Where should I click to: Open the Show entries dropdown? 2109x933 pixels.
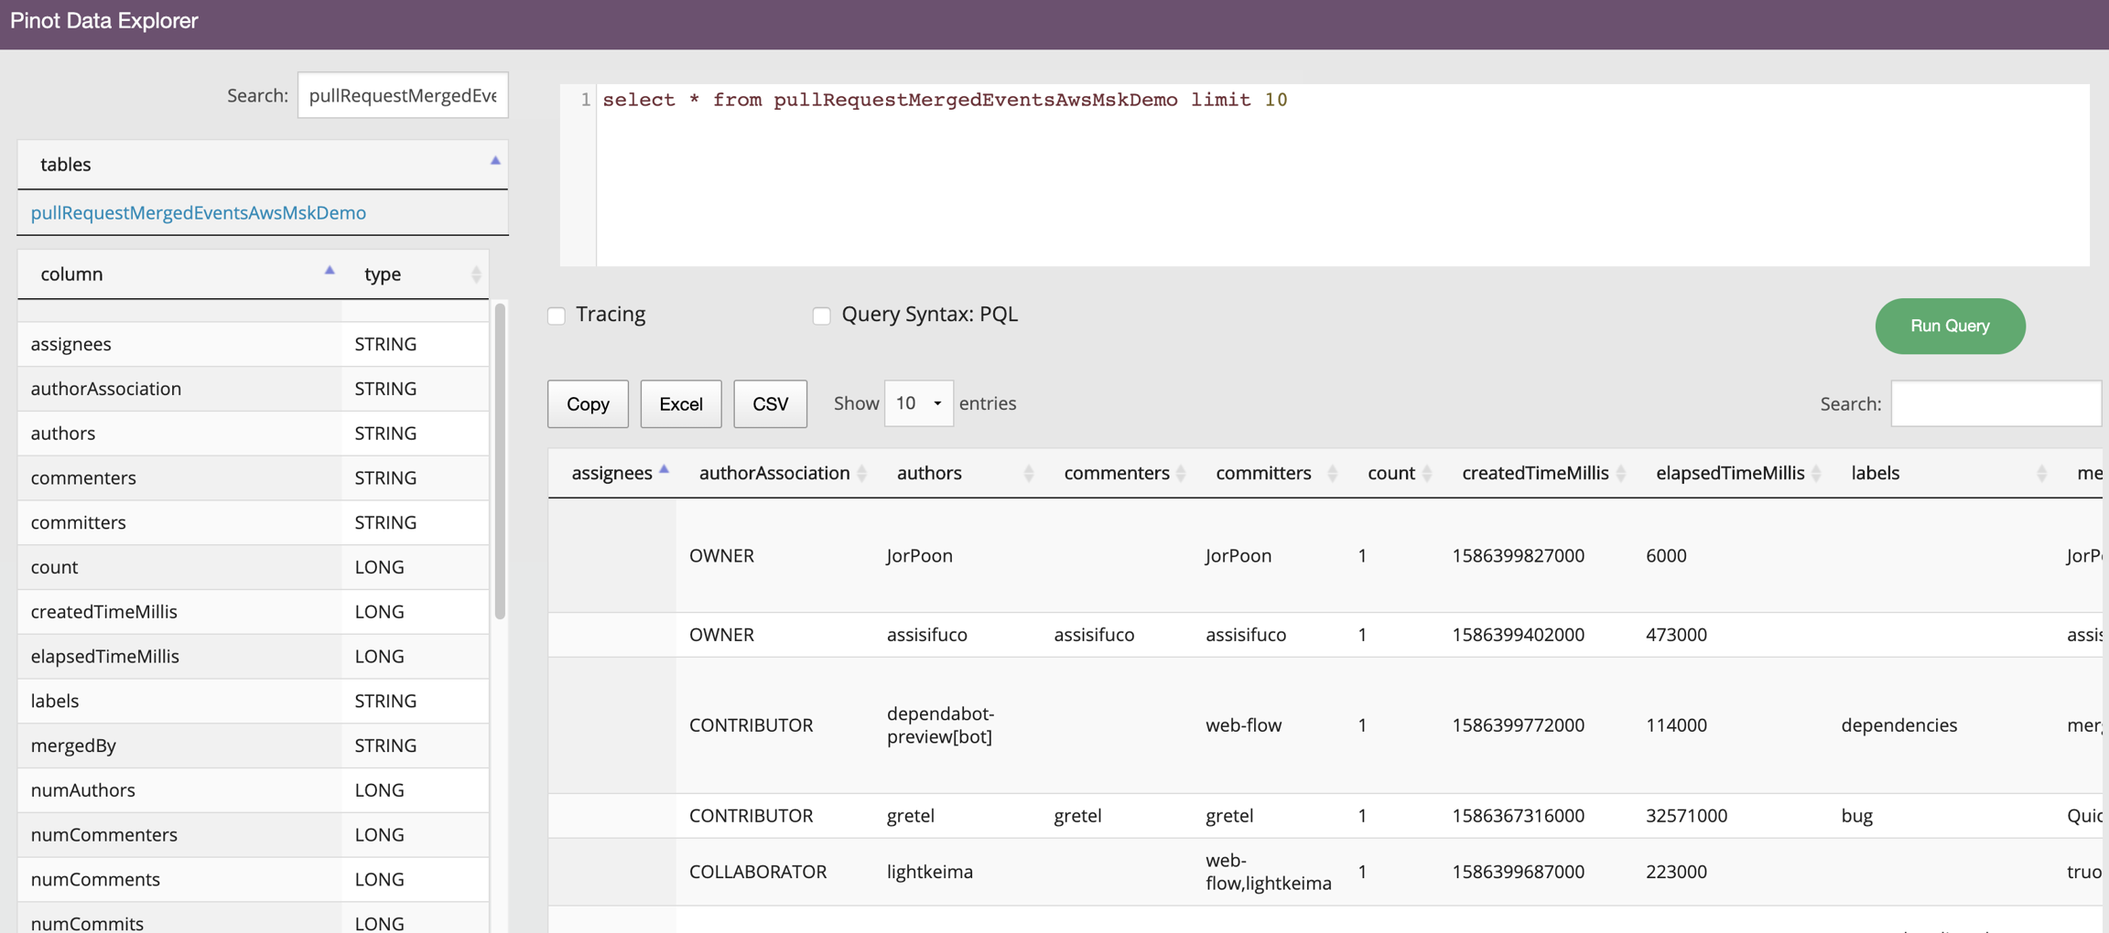pyautogui.click(x=918, y=403)
